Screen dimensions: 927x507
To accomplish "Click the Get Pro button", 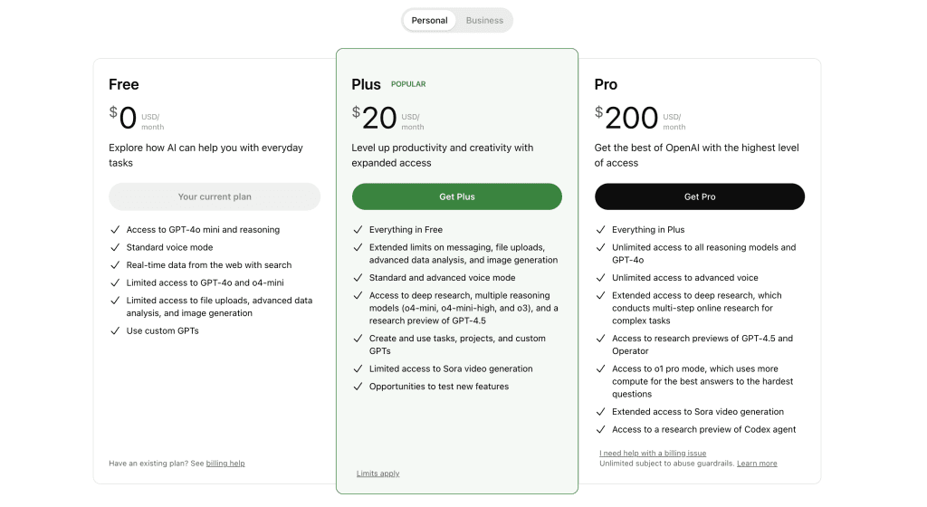I will click(x=700, y=196).
